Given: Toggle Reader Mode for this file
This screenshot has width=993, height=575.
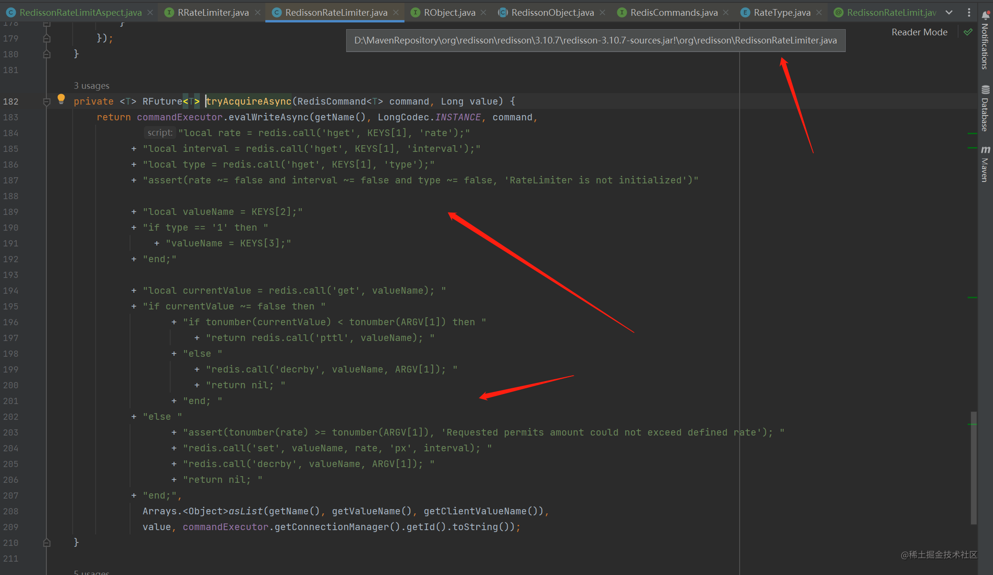Looking at the screenshot, I should [919, 32].
